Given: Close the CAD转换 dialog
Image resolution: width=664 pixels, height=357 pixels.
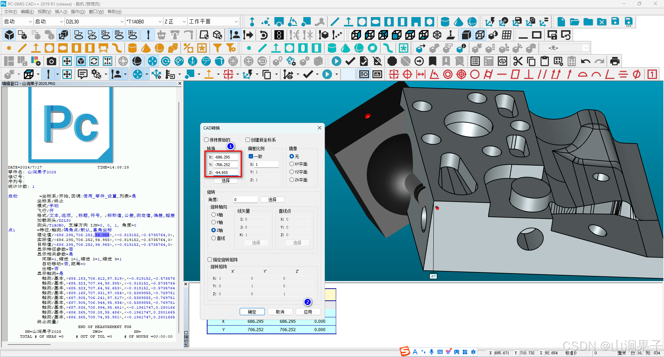Looking at the screenshot, I should pos(320,128).
